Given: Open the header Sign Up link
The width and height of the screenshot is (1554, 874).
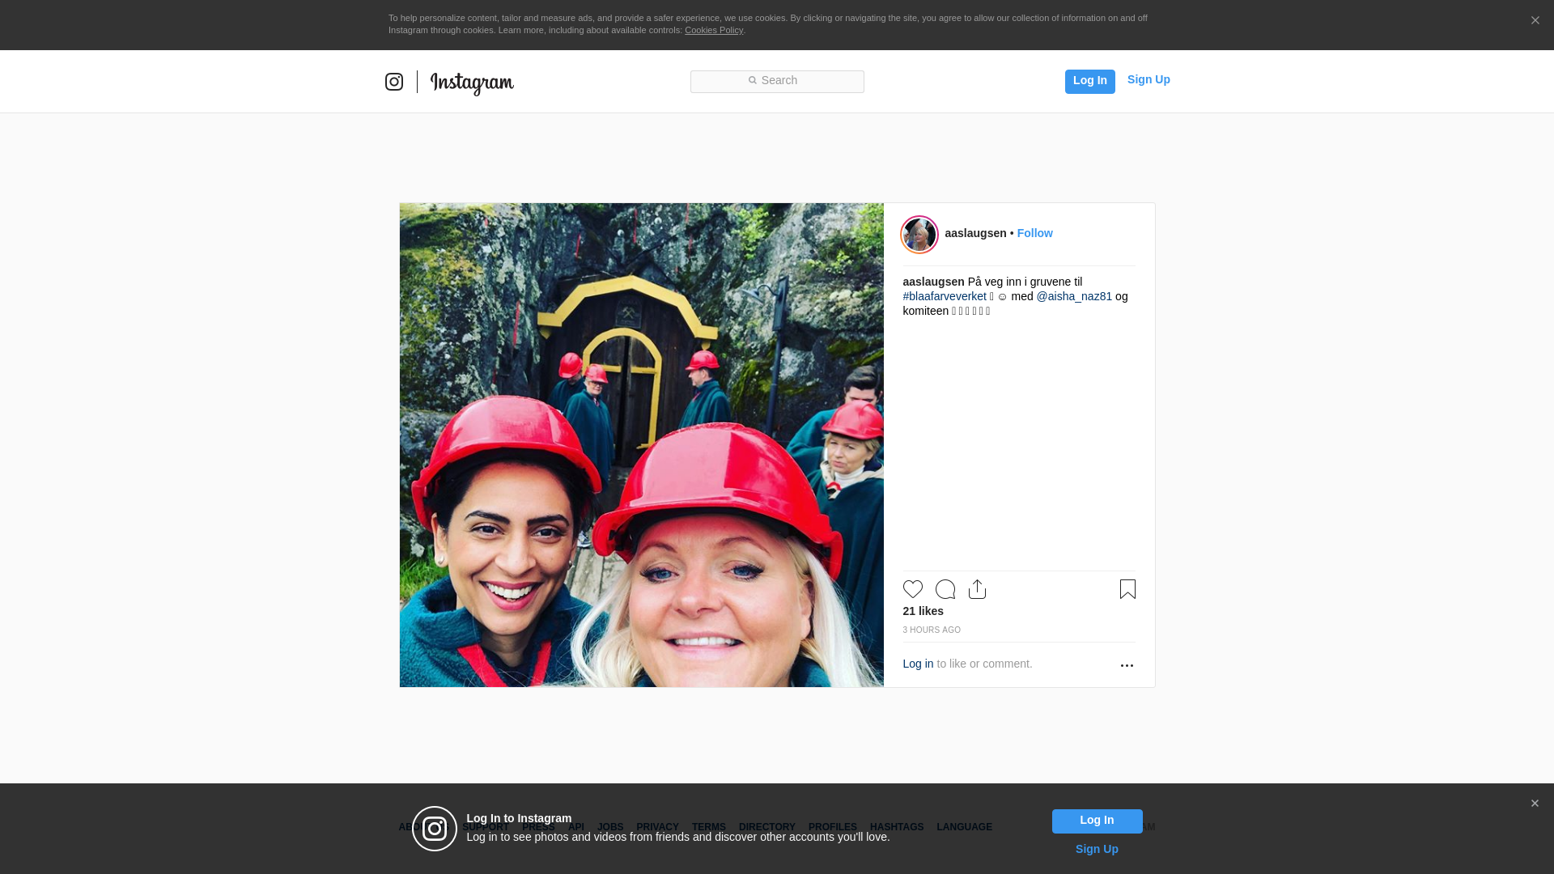Looking at the screenshot, I should click(x=1149, y=79).
